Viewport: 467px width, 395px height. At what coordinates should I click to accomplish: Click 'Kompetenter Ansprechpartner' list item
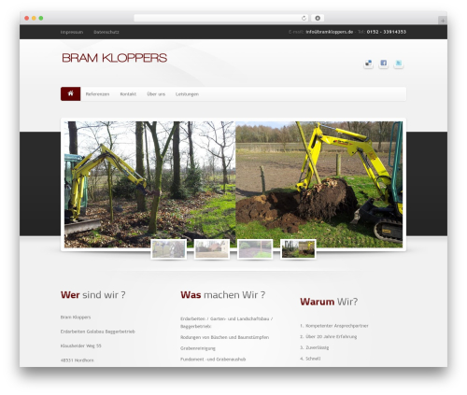click(337, 326)
